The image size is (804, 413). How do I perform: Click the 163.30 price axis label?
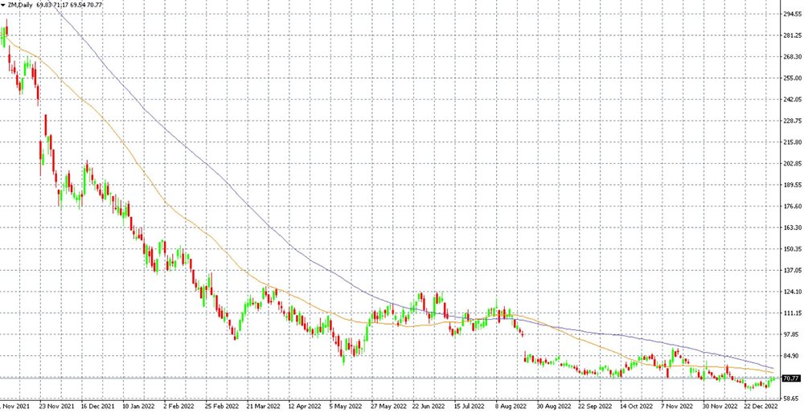click(x=791, y=227)
